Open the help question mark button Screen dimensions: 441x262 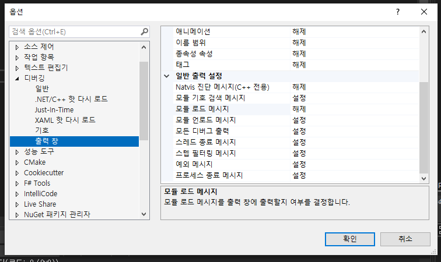click(x=398, y=12)
